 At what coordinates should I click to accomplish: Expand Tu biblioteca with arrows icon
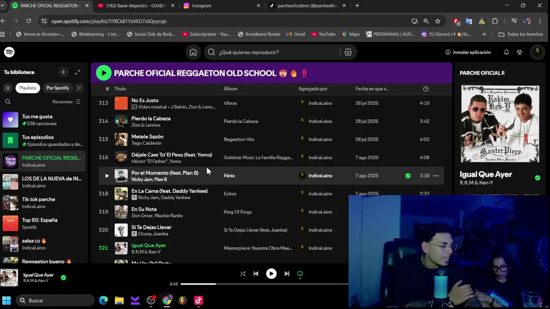tap(77, 72)
